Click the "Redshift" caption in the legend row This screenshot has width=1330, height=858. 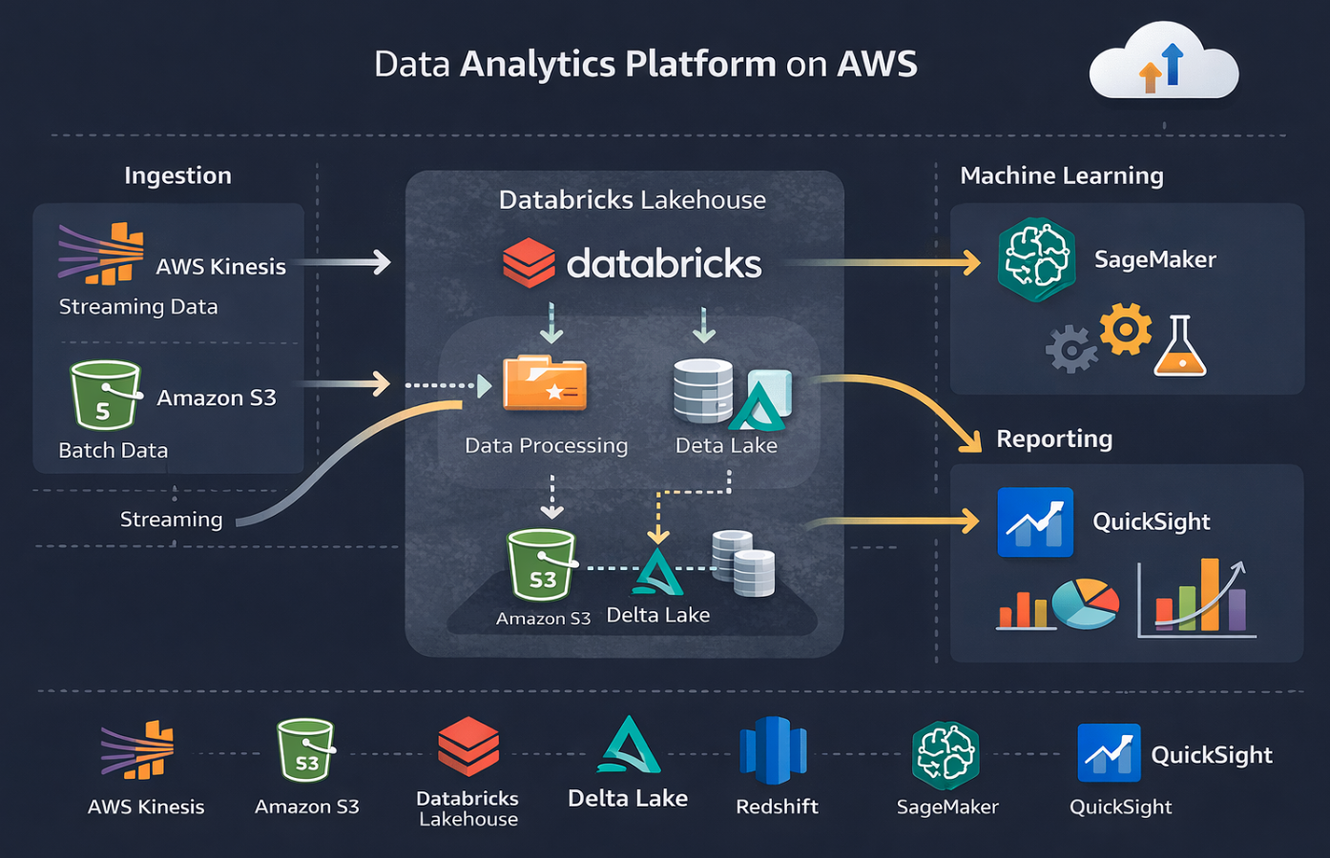(778, 807)
